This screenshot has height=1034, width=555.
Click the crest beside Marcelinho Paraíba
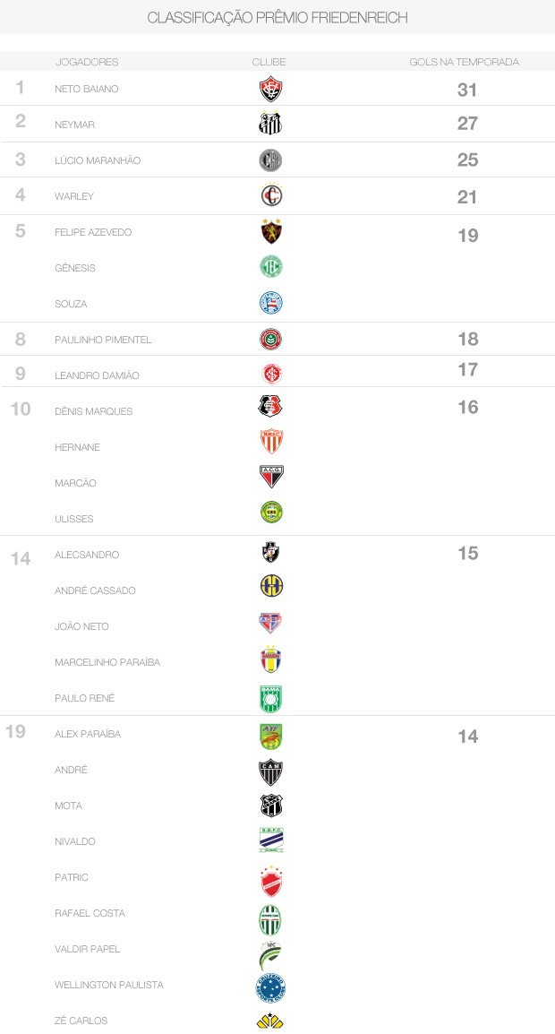tap(270, 661)
